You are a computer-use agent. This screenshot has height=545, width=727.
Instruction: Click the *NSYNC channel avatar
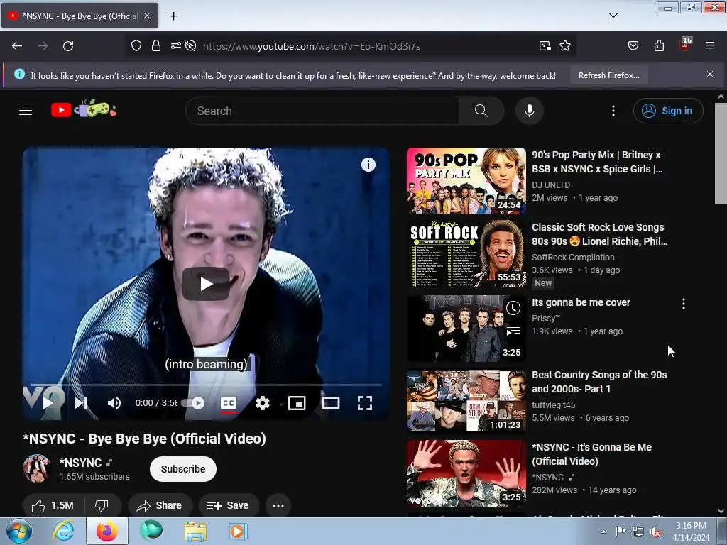(36, 468)
